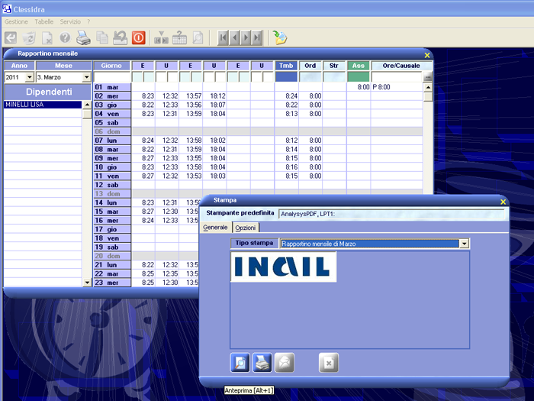
Task: Click the filter navigation toolbar icon
Action: click(161, 37)
